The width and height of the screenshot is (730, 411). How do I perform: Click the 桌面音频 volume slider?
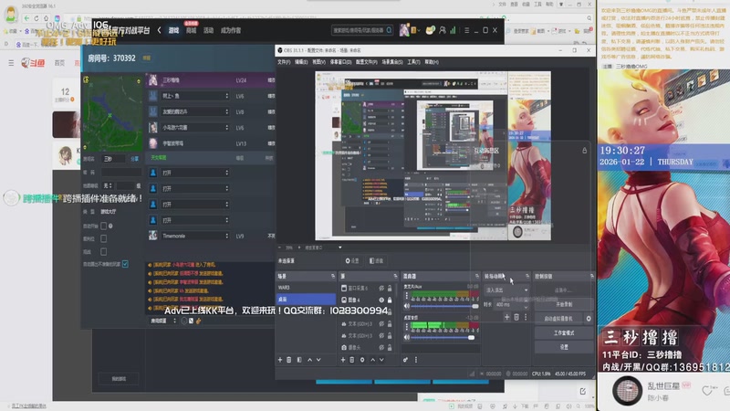point(443,337)
